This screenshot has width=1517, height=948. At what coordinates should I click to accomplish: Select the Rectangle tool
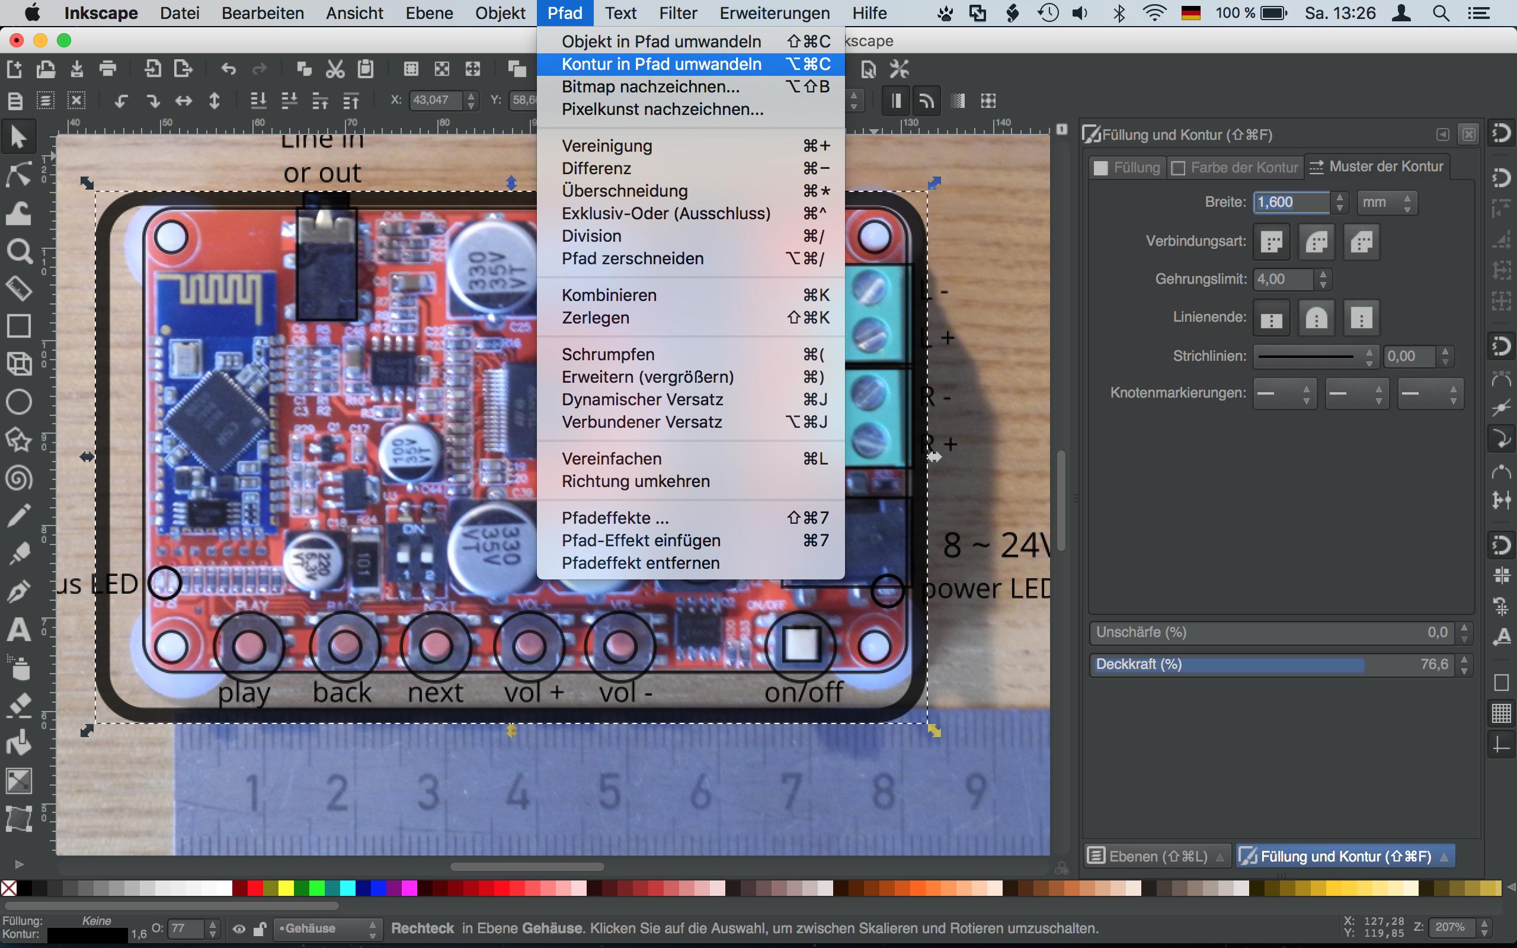(x=18, y=326)
